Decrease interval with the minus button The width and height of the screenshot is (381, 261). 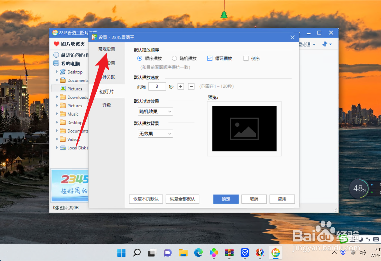coord(191,86)
